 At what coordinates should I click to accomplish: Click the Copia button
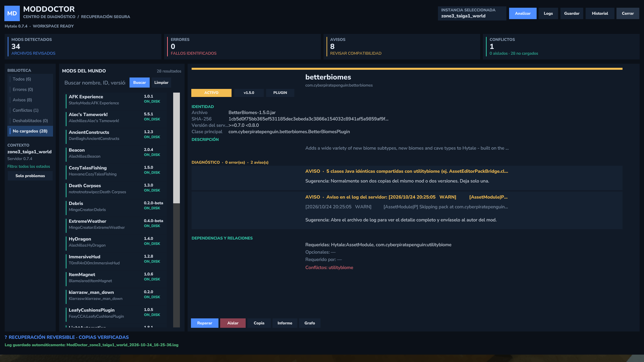tap(259, 323)
